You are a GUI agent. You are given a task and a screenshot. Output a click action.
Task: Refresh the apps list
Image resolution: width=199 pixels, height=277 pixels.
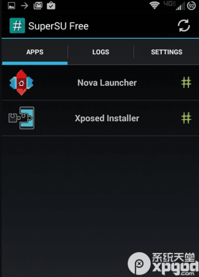coord(184,26)
